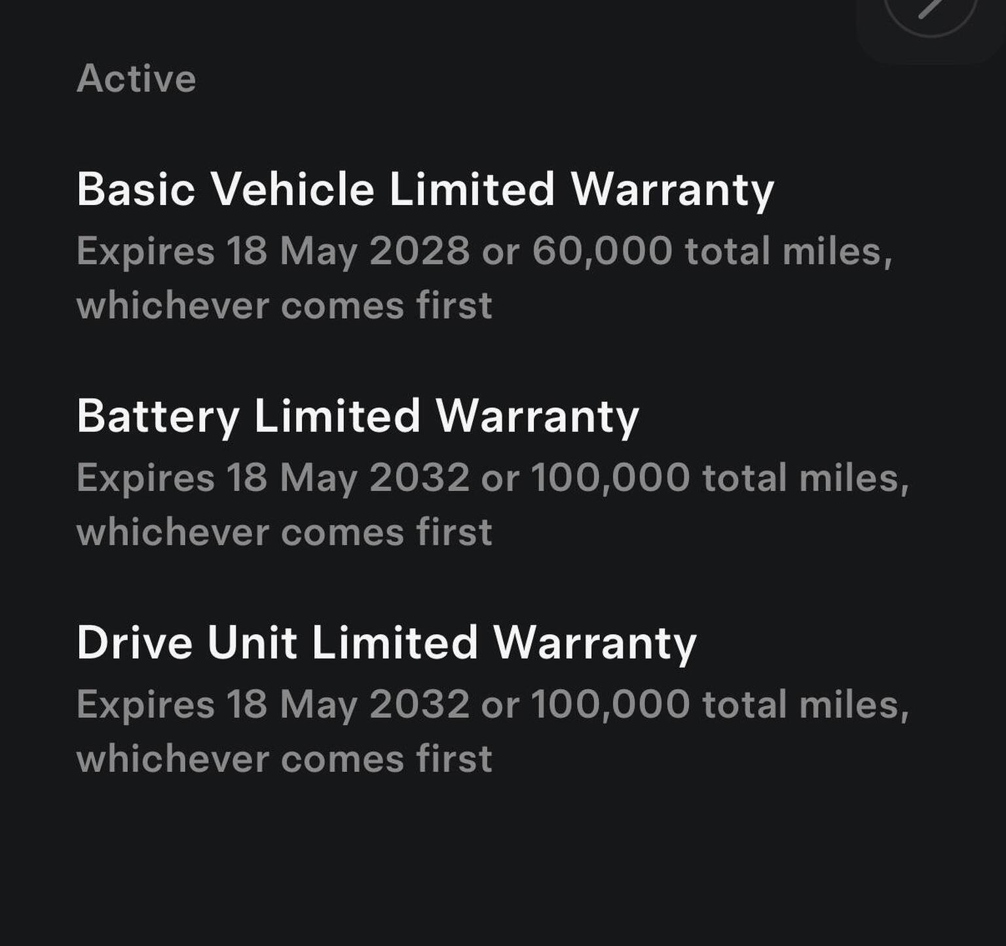This screenshot has width=1006, height=946.
Task: Click 'whichever comes first' under Battery warranty
Action: click(284, 532)
